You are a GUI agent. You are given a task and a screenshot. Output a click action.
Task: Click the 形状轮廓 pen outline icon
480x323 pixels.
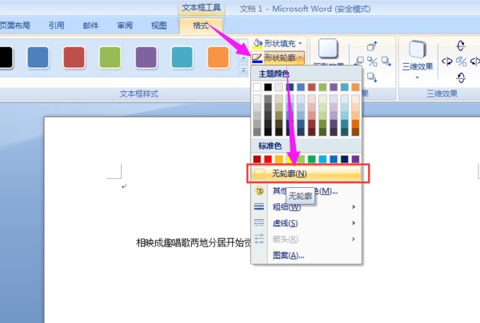[x=257, y=58]
